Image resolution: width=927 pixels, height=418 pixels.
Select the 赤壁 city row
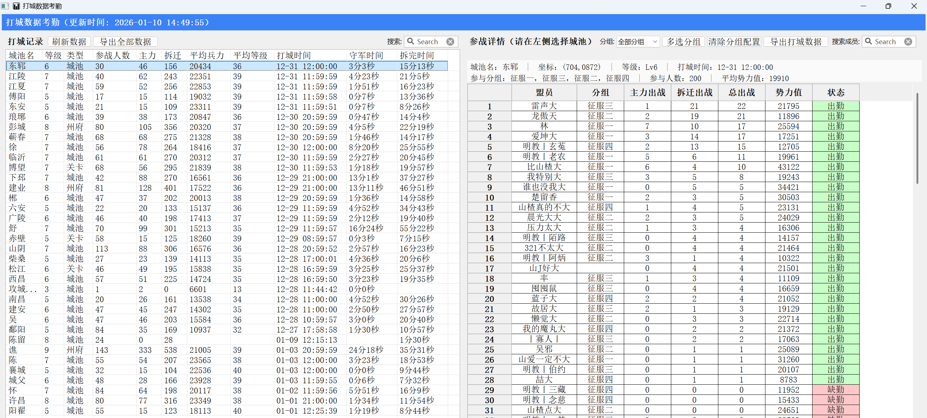tap(227, 238)
